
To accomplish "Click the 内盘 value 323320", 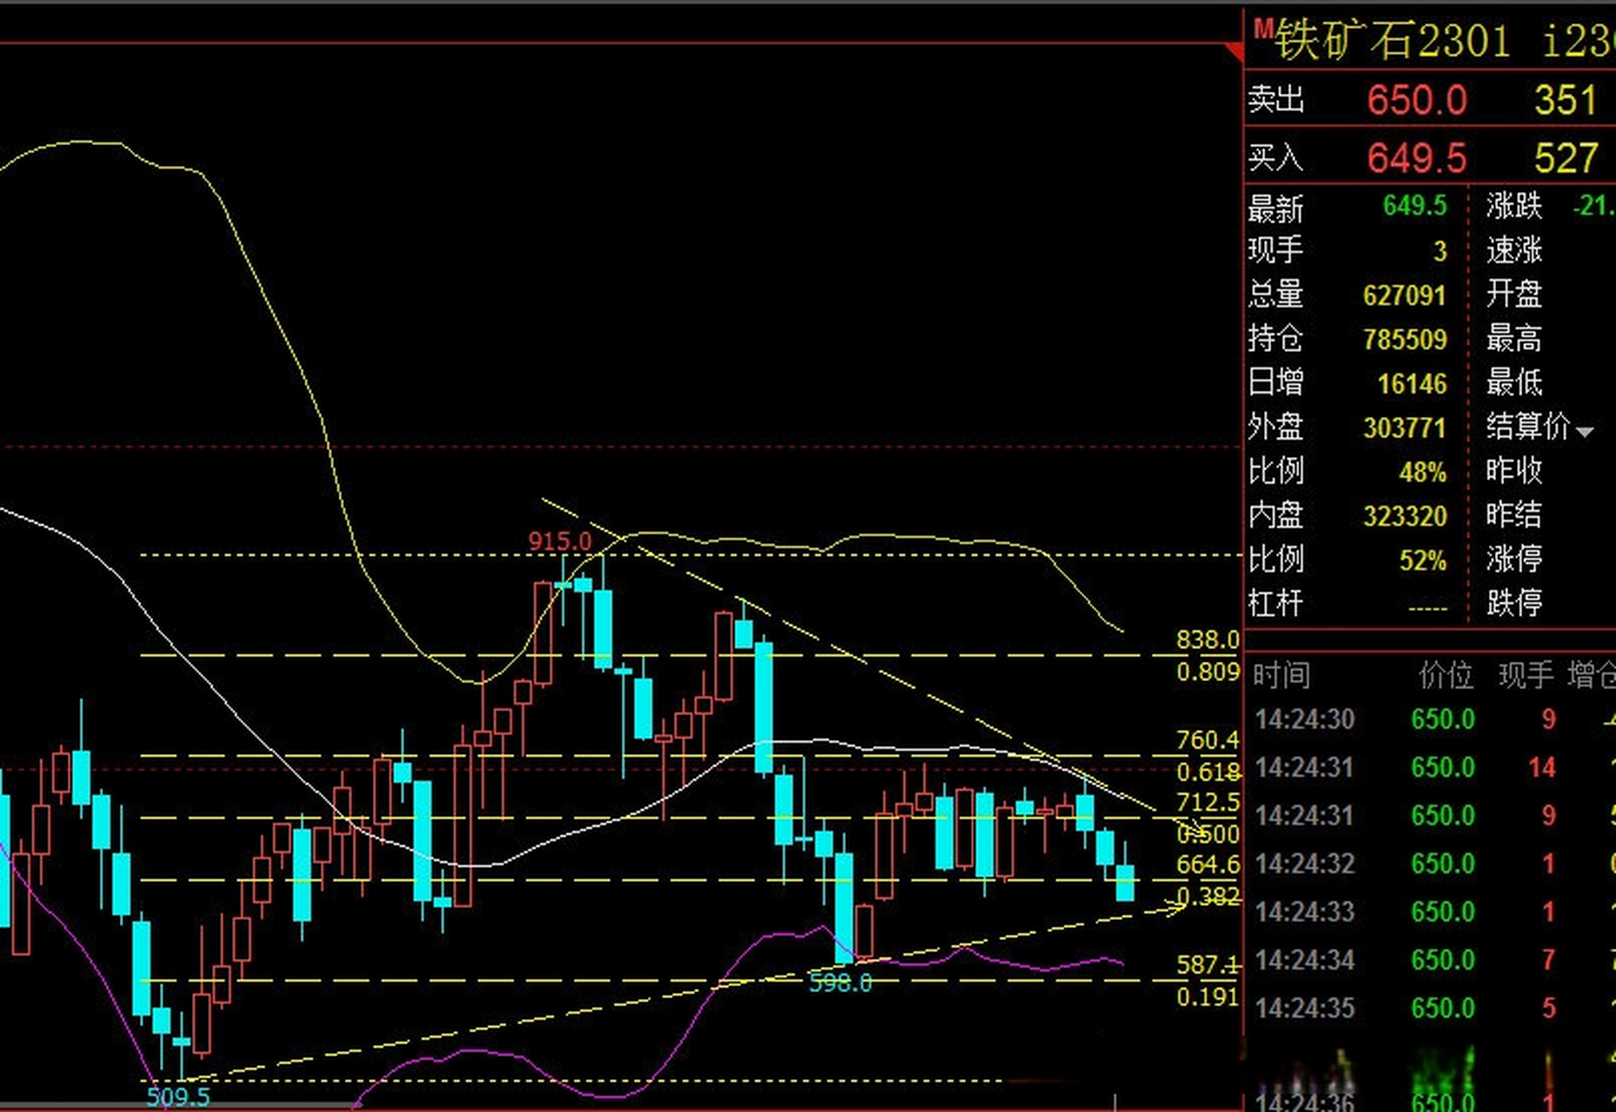I will coord(1405,516).
